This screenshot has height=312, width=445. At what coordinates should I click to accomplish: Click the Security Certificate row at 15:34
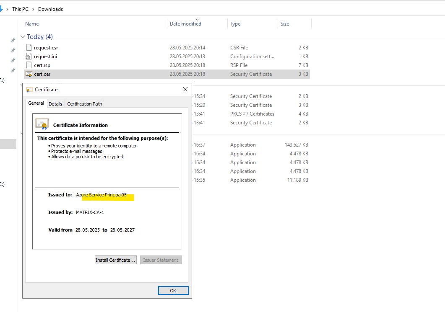pos(251,96)
